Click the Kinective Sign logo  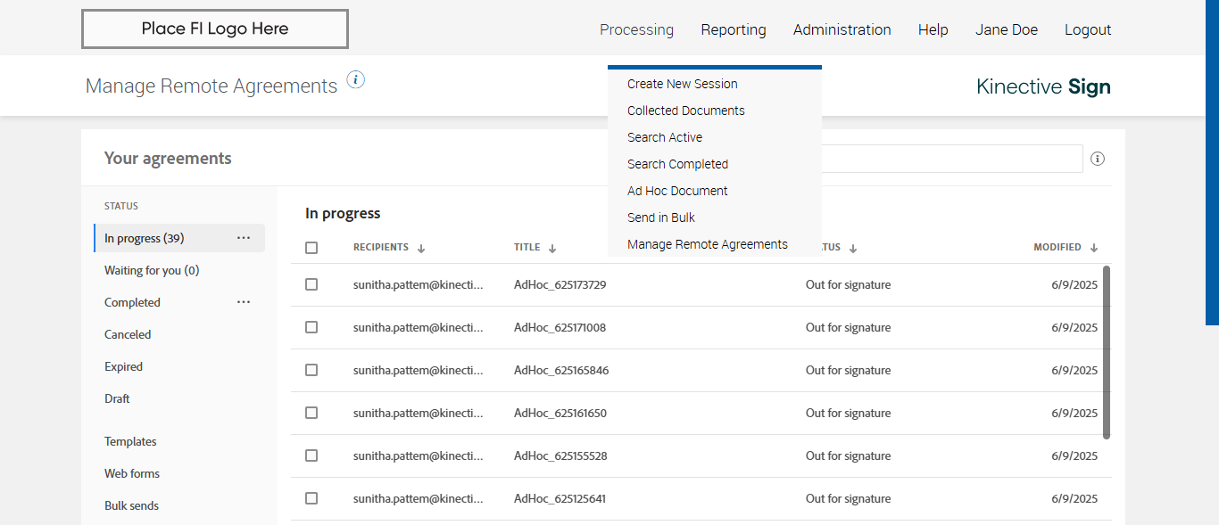pyautogui.click(x=1043, y=86)
